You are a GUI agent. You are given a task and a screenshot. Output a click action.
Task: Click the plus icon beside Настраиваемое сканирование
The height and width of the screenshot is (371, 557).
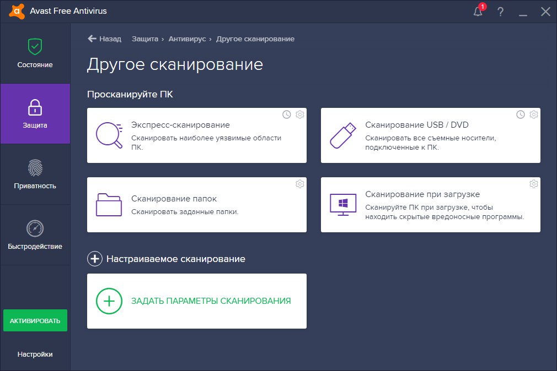pos(95,259)
